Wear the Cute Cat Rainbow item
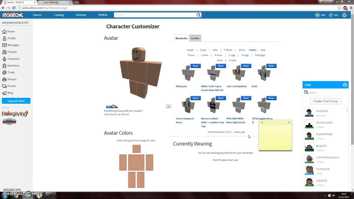354x199 pixels. (x=246, y=66)
